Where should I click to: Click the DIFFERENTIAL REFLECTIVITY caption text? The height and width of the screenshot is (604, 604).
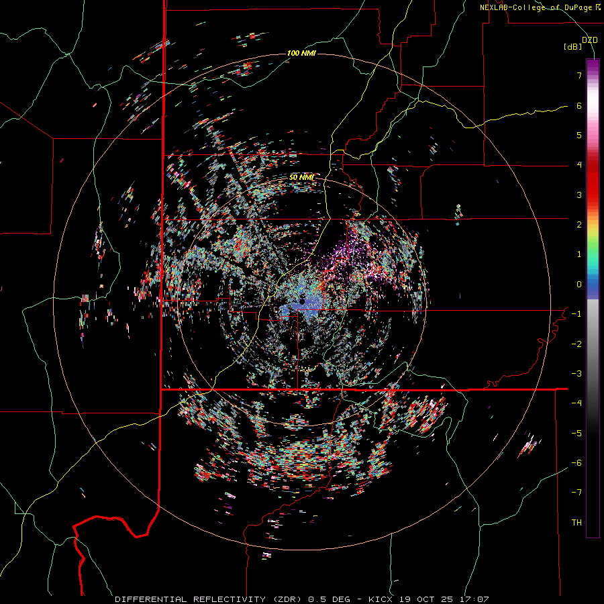click(191, 599)
